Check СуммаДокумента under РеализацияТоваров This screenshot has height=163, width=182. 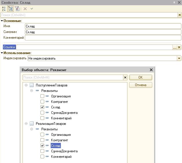click(x=42, y=151)
